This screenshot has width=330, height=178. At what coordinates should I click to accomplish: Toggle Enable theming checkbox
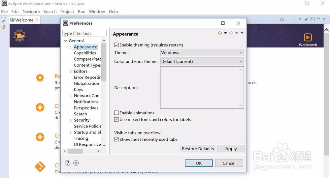(x=116, y=45)
